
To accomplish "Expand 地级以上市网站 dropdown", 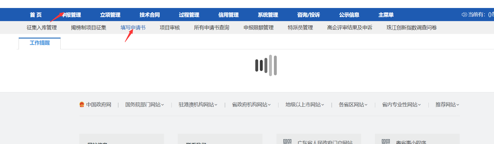I will (x=305, y=105).
